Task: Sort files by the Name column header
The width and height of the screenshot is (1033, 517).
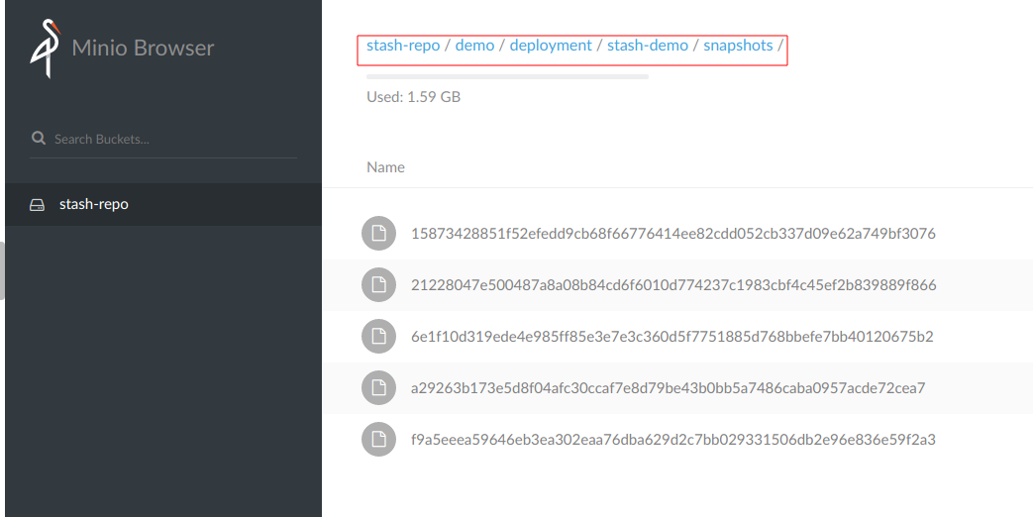Action: point(385,167)
